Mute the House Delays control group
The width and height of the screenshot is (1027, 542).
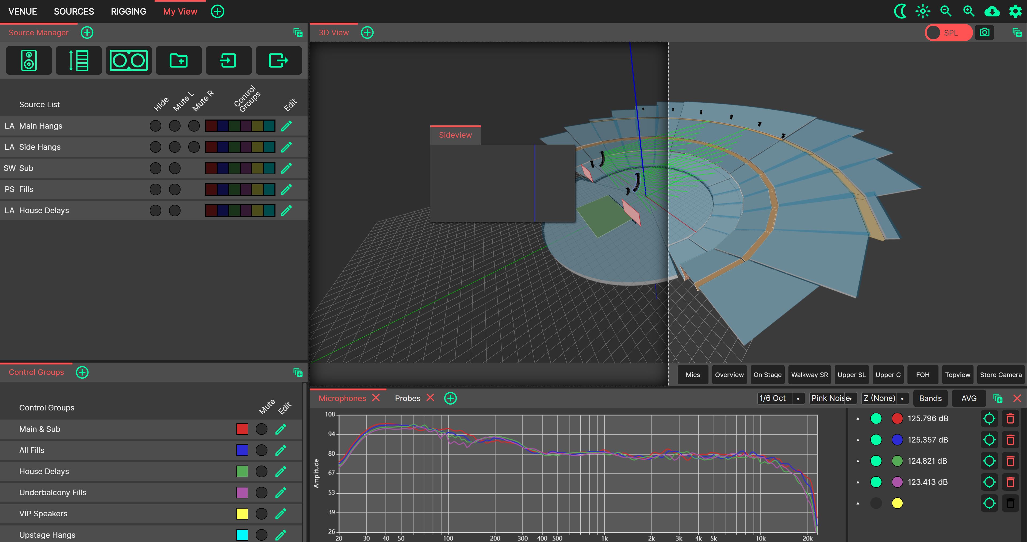(261, 471)
